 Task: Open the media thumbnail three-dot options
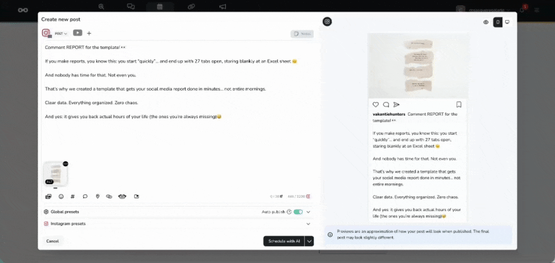click(65, 164)
